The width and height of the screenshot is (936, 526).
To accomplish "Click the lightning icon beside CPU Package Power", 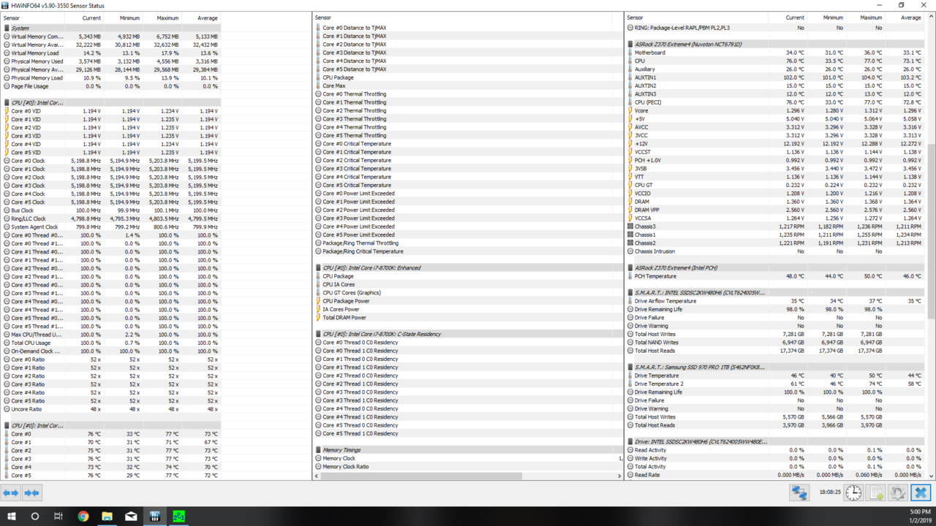I will coord(318,301).
